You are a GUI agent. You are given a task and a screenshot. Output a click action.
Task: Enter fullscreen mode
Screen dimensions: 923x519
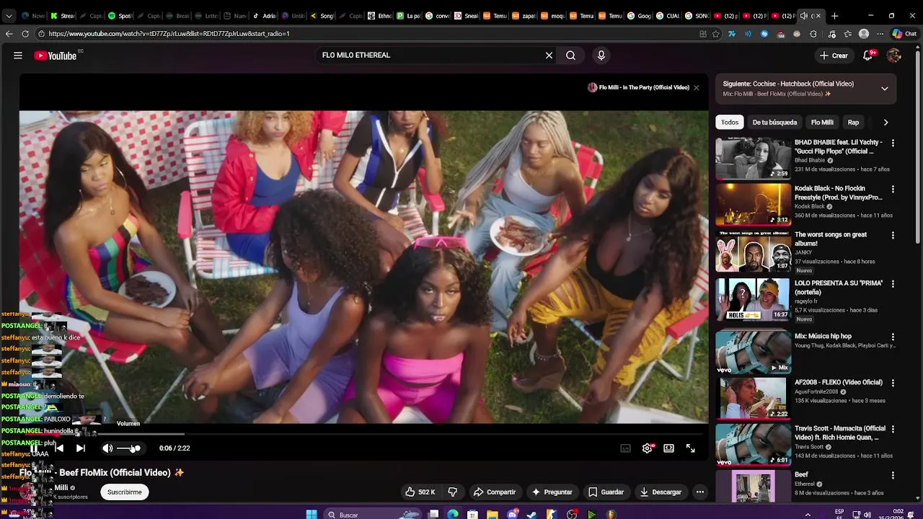pyautogui.click(x=690, y=448)
